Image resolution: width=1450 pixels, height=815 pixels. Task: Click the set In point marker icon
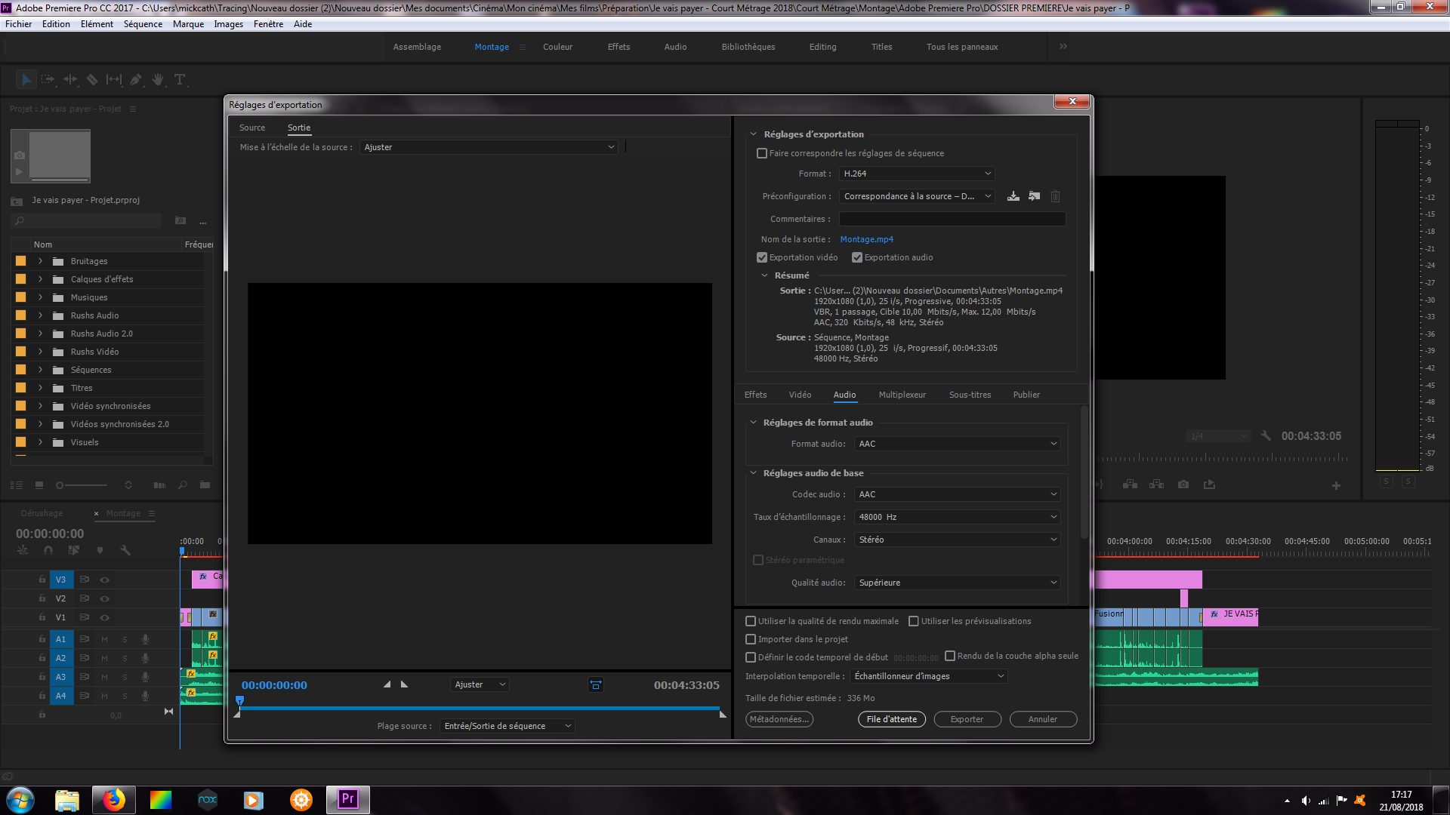387,684
